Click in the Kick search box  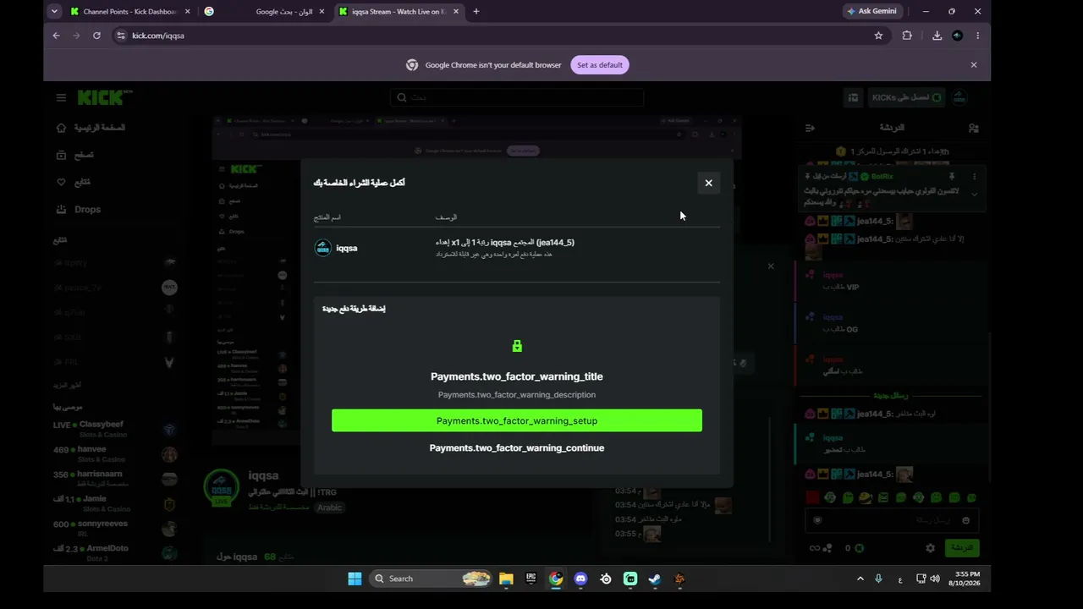(517, 97)
